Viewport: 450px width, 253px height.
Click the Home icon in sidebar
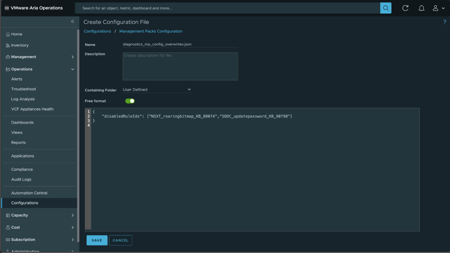[x=8, y=34]
